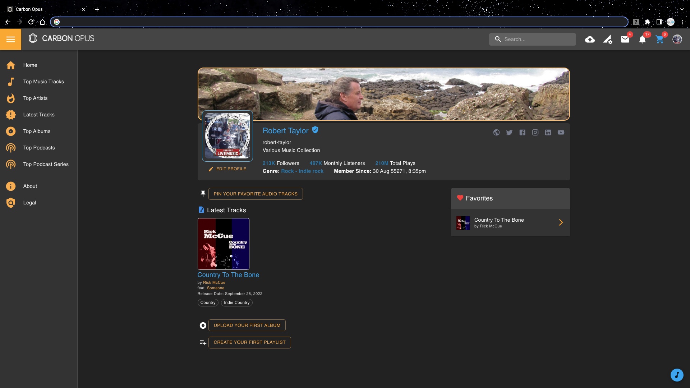The image size is (690, 388).
Task: Click the YouTube profile icon
Action: (561, 133)
